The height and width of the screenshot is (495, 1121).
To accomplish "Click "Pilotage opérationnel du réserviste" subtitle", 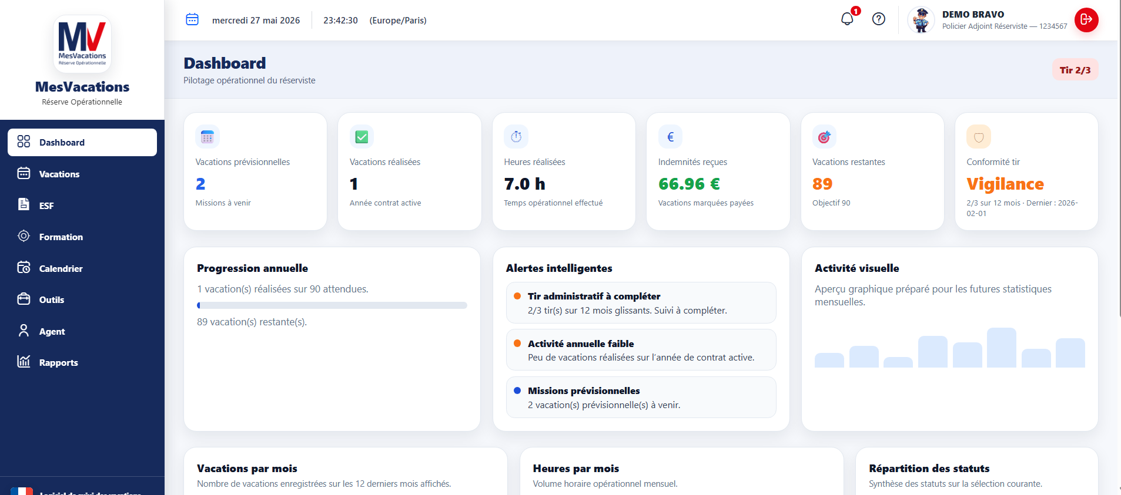I will coord(249,80).
